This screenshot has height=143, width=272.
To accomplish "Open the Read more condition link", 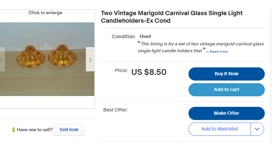I will [x=219, y=52].
